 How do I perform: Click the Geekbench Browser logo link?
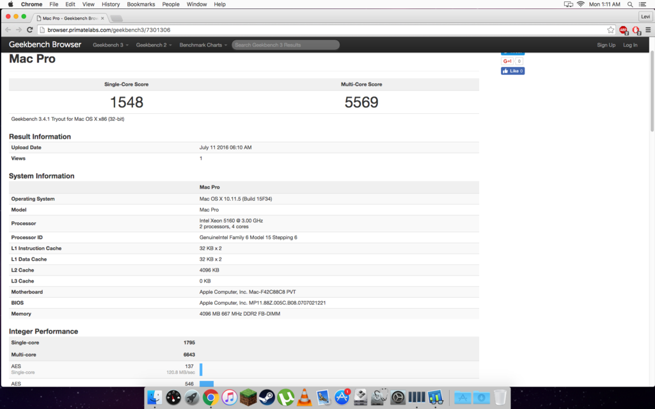[x=45, y=44]
